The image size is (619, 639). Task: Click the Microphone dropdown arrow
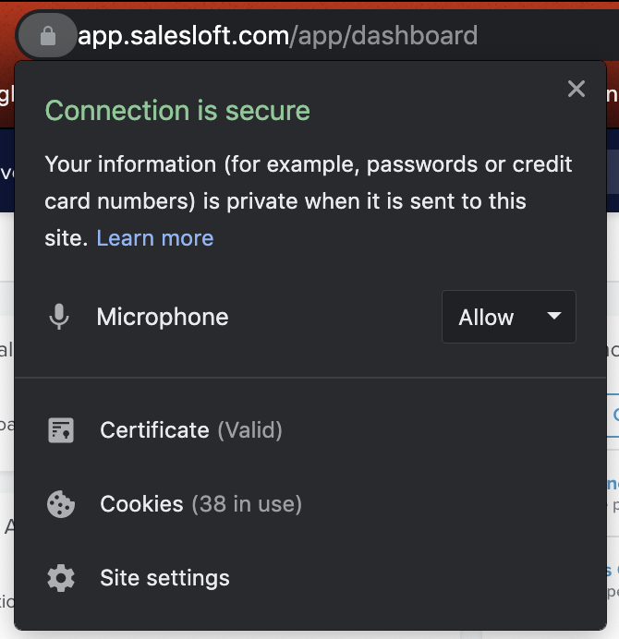(x=554, y=317)
